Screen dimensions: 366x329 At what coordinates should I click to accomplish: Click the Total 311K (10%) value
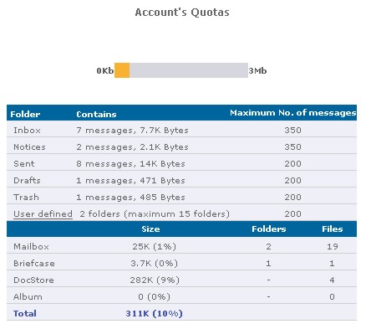pyautogui.click(x=154, y=313)
